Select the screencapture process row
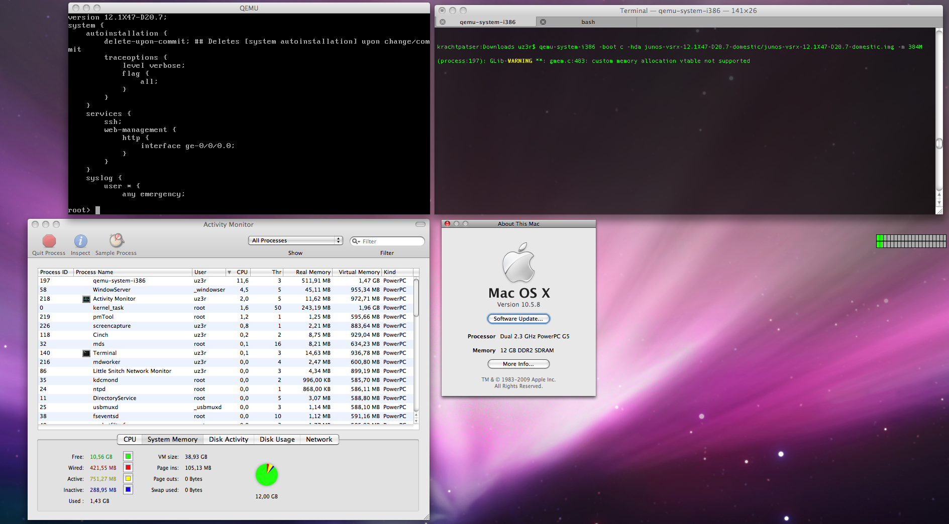949x524 pixels. (226, 326)
